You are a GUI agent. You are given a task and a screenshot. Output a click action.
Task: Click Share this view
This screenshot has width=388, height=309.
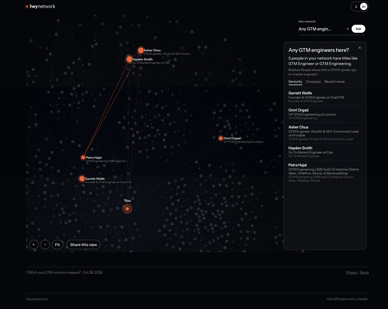(x=84, y=245)
